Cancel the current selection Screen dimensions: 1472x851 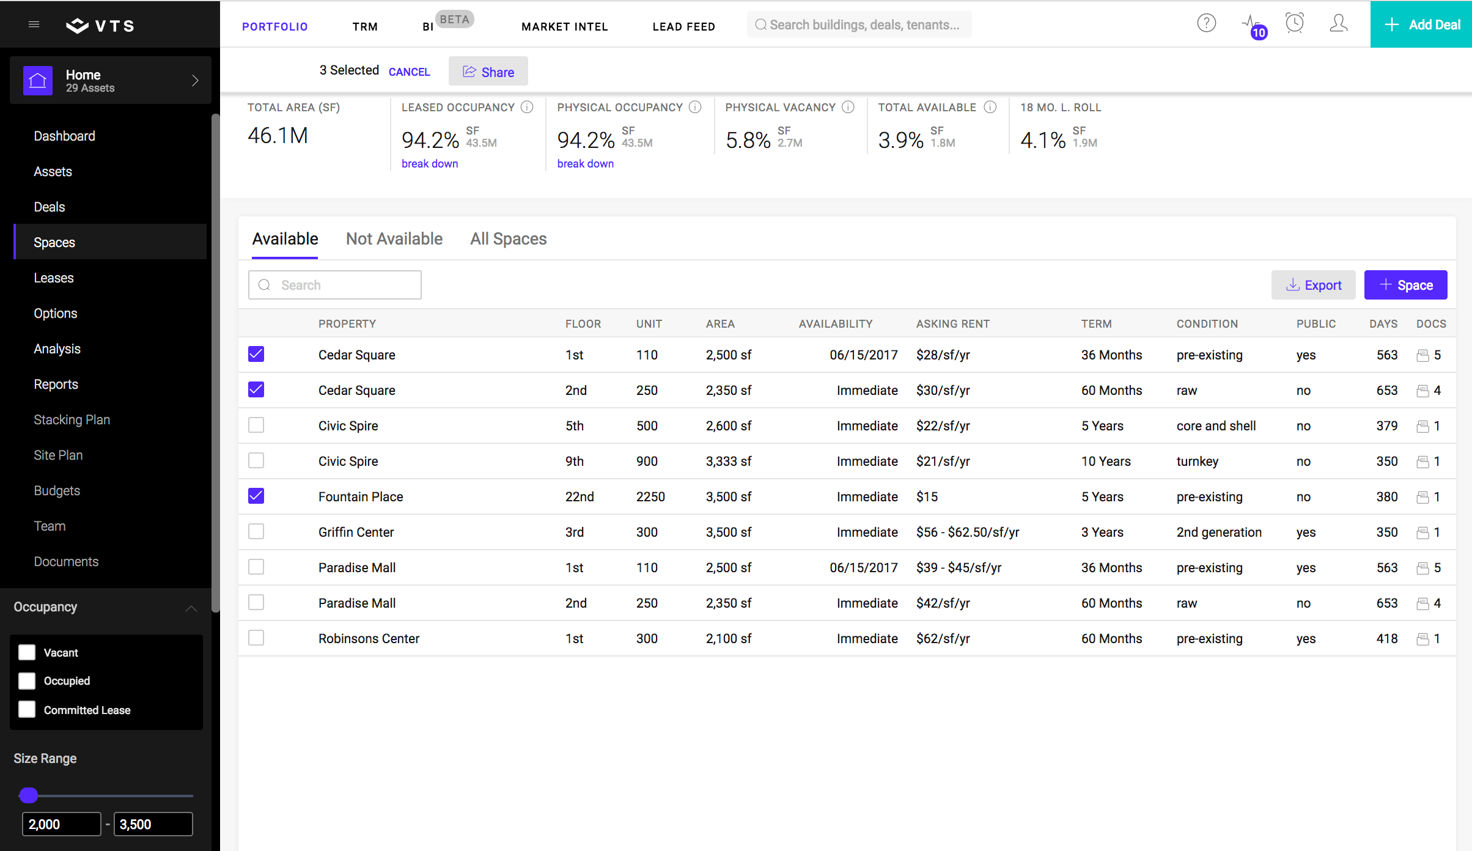(409, 72)
